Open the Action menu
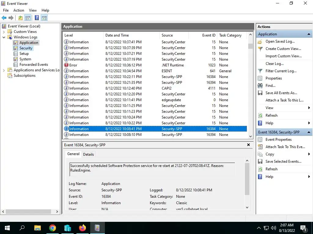This screenshot has height=234, width=313. click(19, 10)
